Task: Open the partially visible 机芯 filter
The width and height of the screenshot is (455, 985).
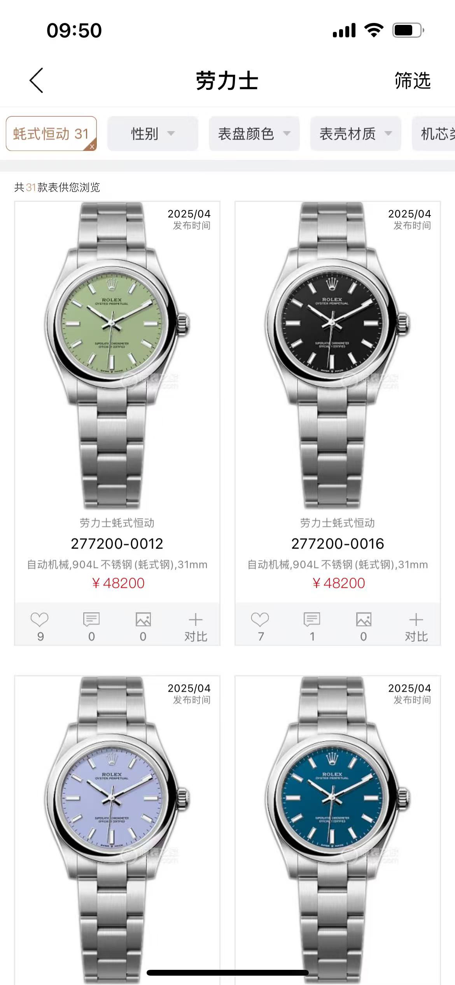Action: 434,133
